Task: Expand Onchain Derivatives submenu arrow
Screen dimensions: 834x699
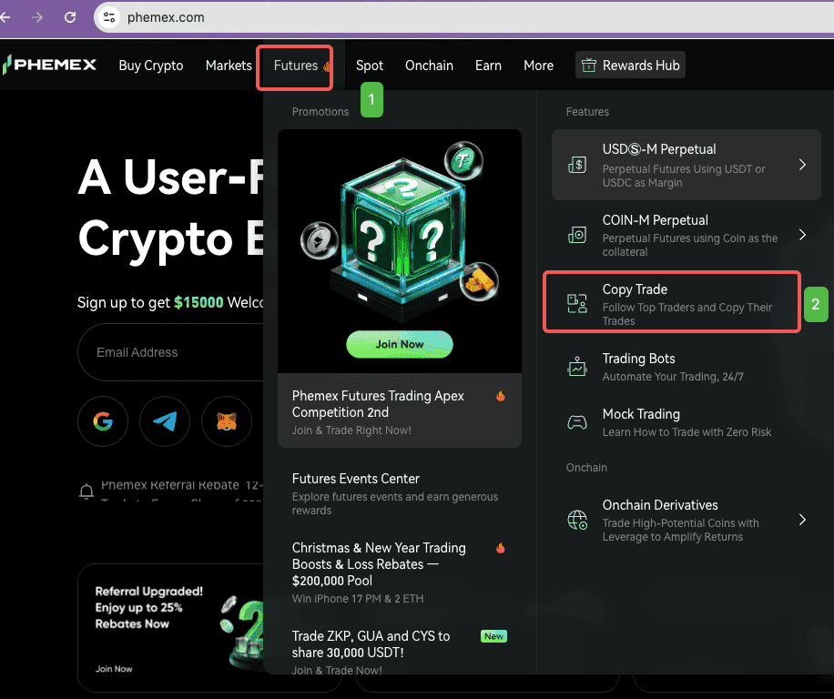Action: pos(802,520)
